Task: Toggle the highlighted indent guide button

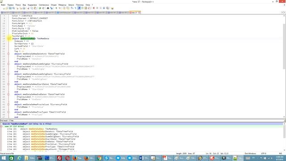Action: (x=79, y=8)
